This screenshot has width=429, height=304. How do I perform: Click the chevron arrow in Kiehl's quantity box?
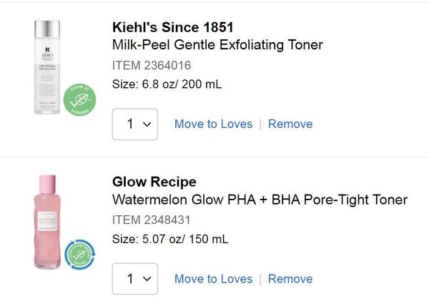click(147, 124)
